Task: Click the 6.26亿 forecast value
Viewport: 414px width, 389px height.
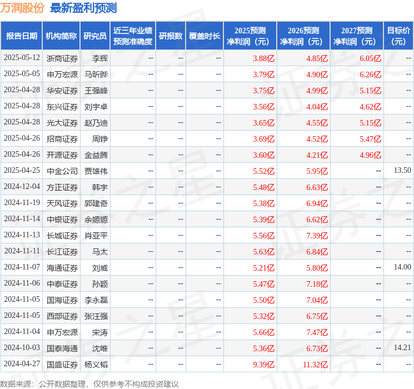Action: click(370, 74)
